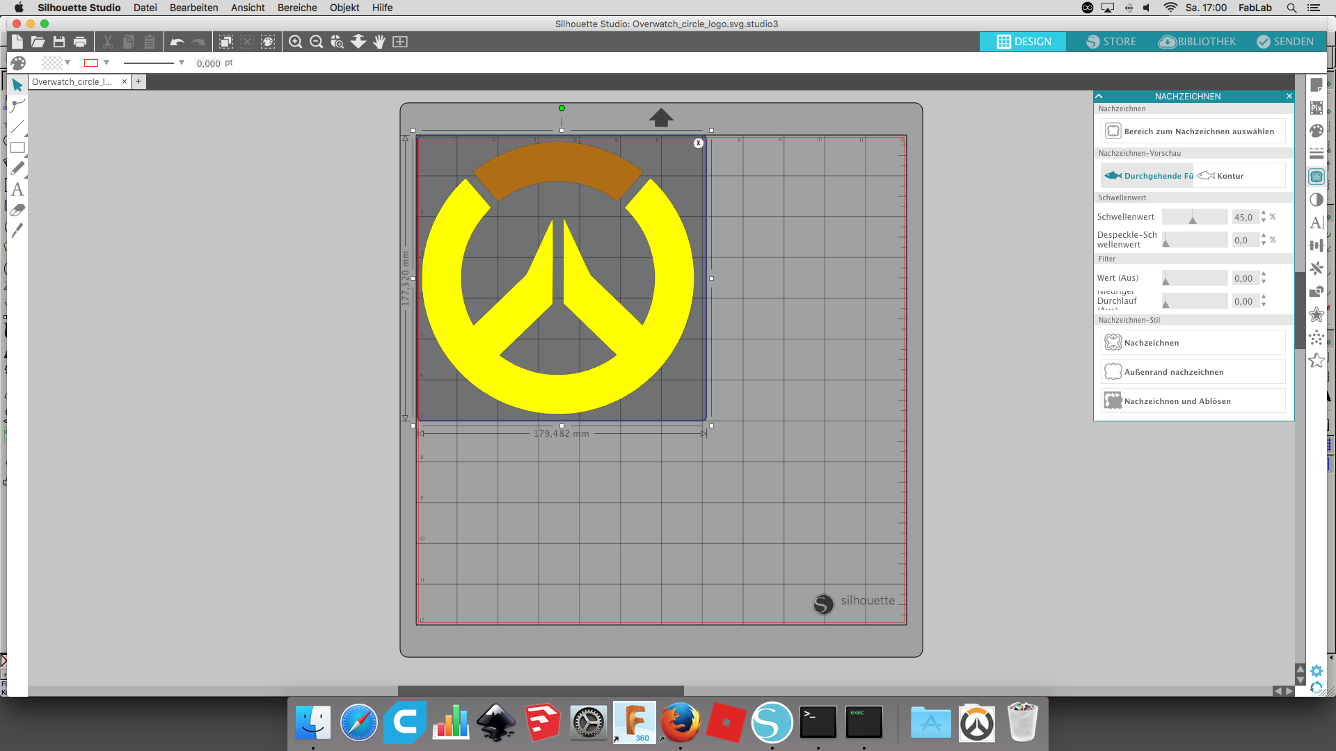Open the image effects half-circle panel
The width and height of the screenshot is (1336, 751).
tap(1316, 200)
